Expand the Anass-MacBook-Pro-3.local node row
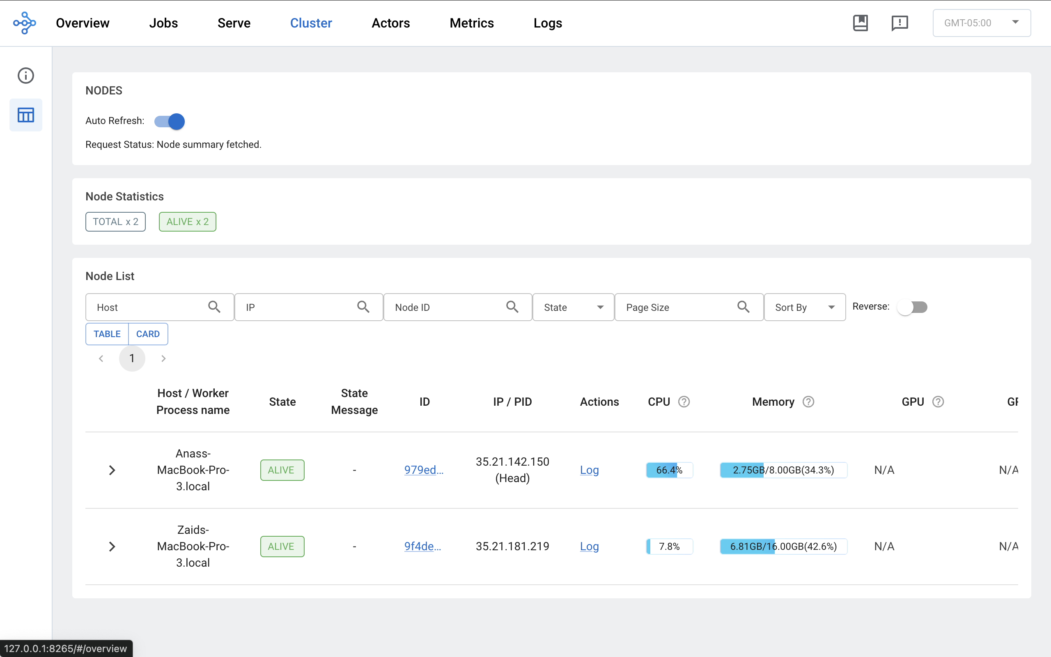This screenshot has height=657, width=1051. point(112,470)
